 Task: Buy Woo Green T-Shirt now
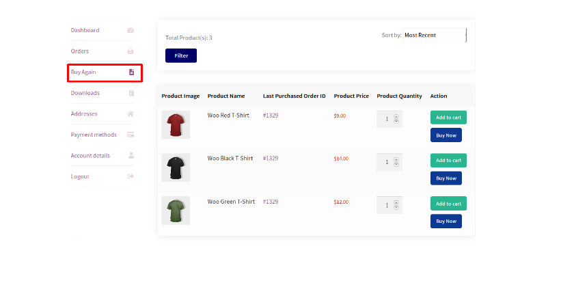[446, 221]
